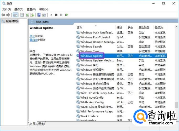The image size is (179, 131).
Task: Click the Stop Service square button
Action: 56,15
